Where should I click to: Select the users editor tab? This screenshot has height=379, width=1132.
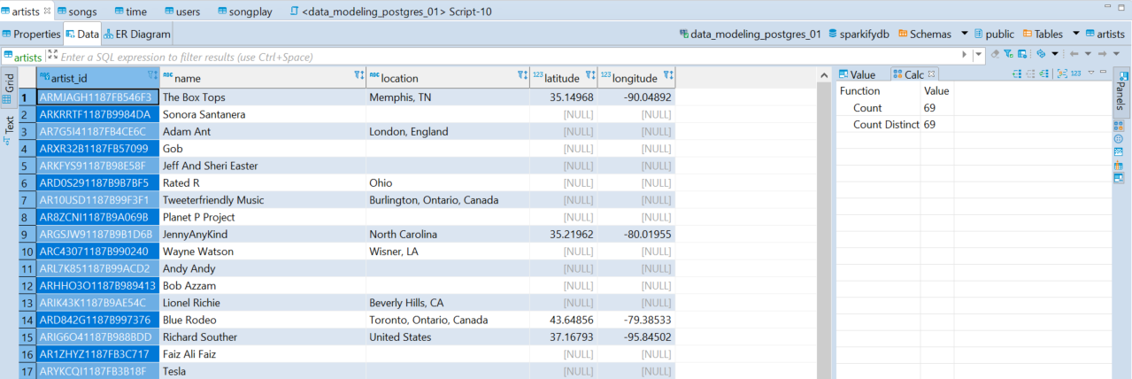(183, 12)
